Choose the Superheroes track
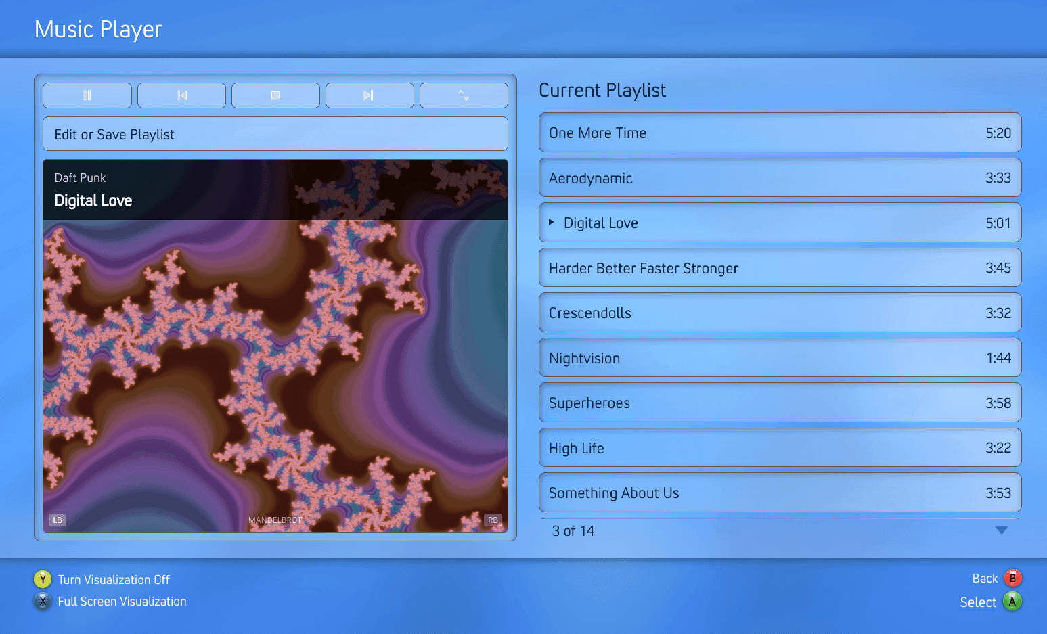 (780, 403)
